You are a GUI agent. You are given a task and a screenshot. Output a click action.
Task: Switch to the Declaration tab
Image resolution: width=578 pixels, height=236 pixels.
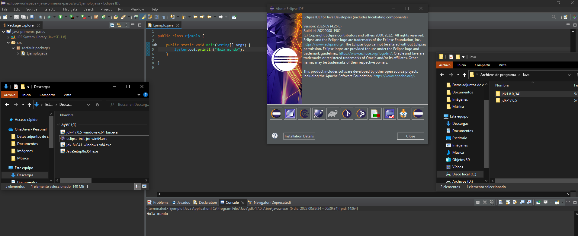pos(205,203)
